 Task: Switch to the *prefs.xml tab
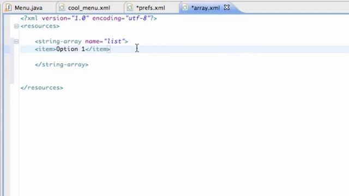pyautogui.click(x=151, y=8)
